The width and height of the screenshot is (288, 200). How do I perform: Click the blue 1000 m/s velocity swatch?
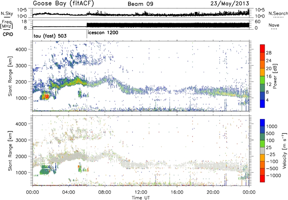262,123
